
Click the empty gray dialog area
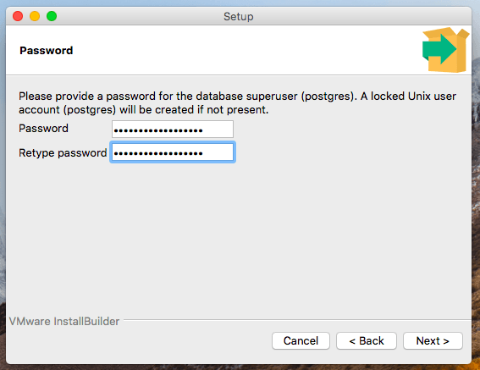[239, 239]
